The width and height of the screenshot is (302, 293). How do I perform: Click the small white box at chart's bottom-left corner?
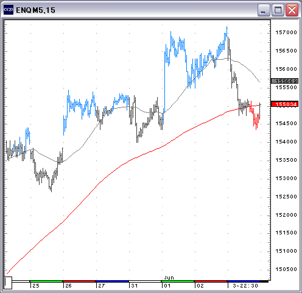point(8,283)
